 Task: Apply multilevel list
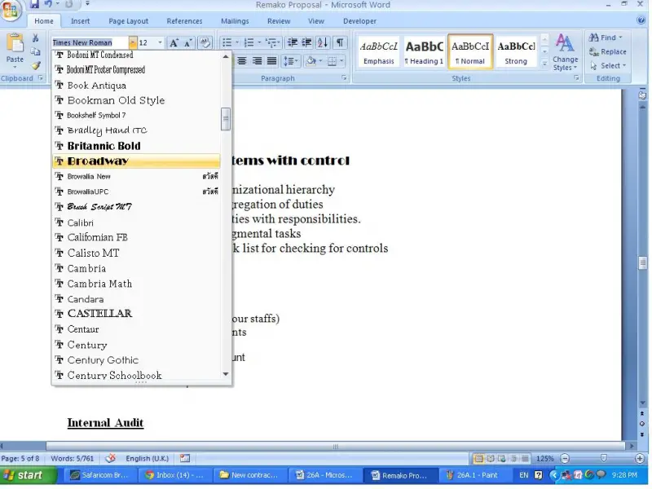(x=271, y=42)
